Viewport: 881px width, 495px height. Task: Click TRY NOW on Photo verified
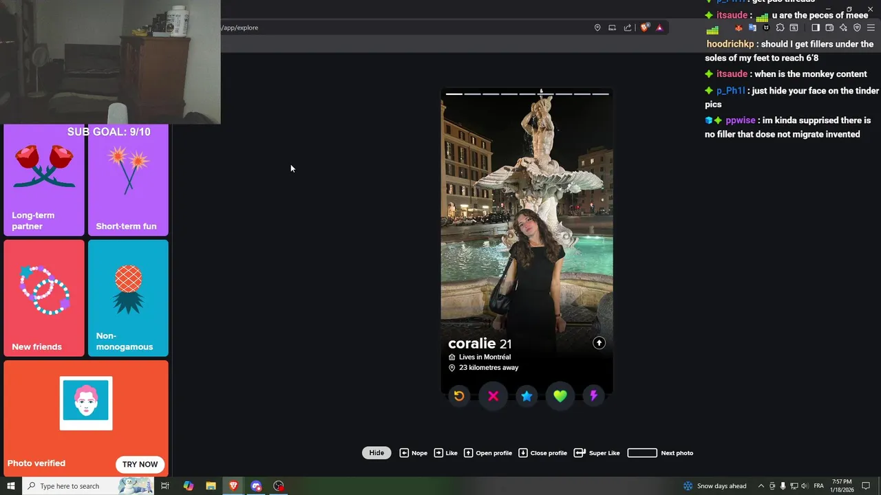click(x=140, y=464)
